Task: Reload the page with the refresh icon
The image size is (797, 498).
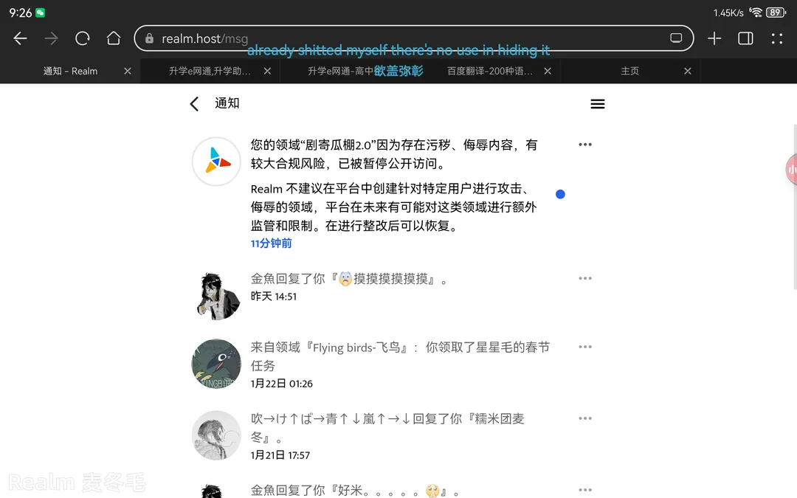Action: (x=83, y=38)
